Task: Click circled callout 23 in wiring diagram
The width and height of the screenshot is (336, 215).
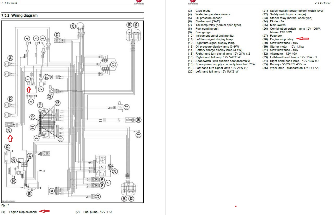Action: pos(57,35)
